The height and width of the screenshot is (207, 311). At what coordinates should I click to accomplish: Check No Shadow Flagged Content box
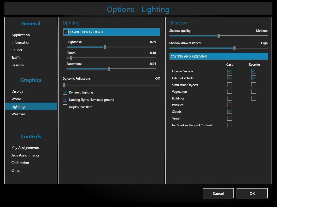tap(229, 125)
